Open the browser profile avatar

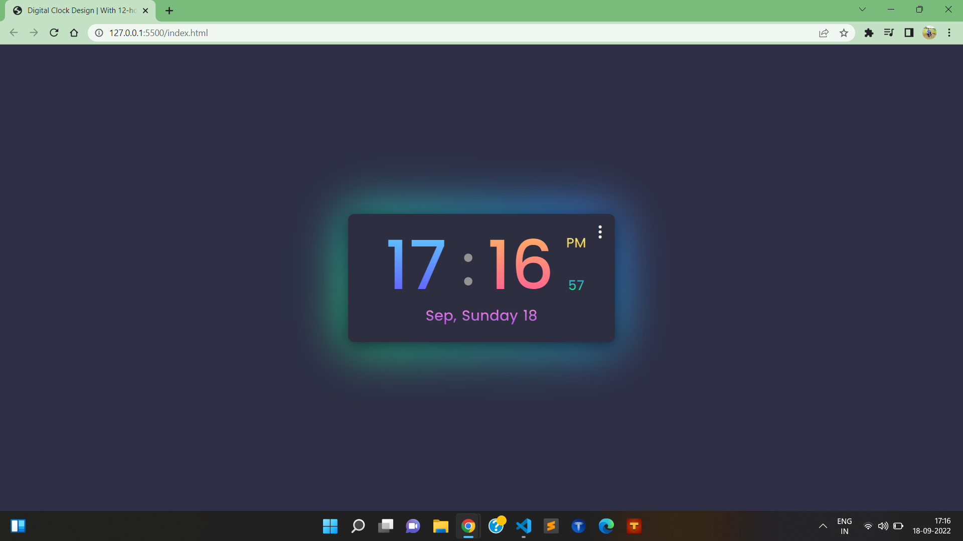pos(929,33)
